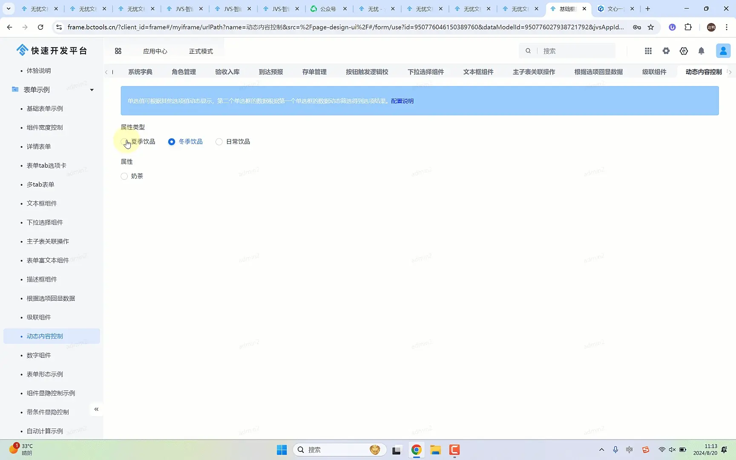
Task: Switch to the 到达预报 tab
Action: pyautogui.click(x=271, y=72)
